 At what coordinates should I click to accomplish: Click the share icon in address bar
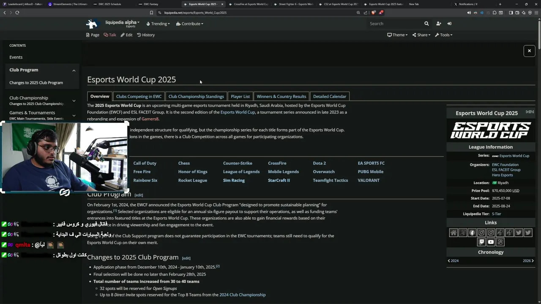click(366, 13)
